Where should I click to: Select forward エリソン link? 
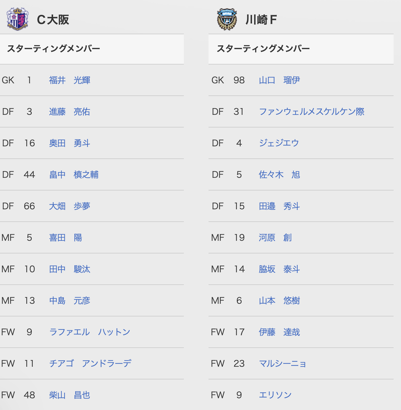point(275,395)
